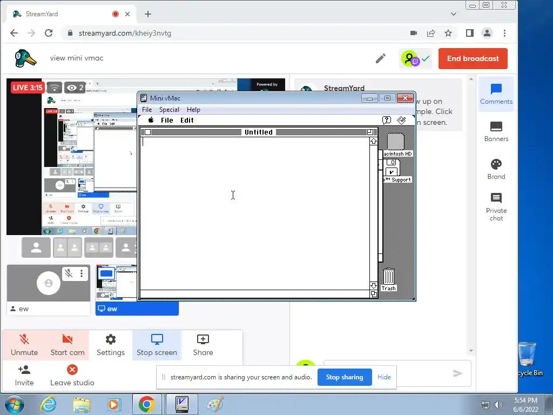Select two-person side-by-side layout
The width and height of the screenshot is (553, 415).
coord(68,247)
